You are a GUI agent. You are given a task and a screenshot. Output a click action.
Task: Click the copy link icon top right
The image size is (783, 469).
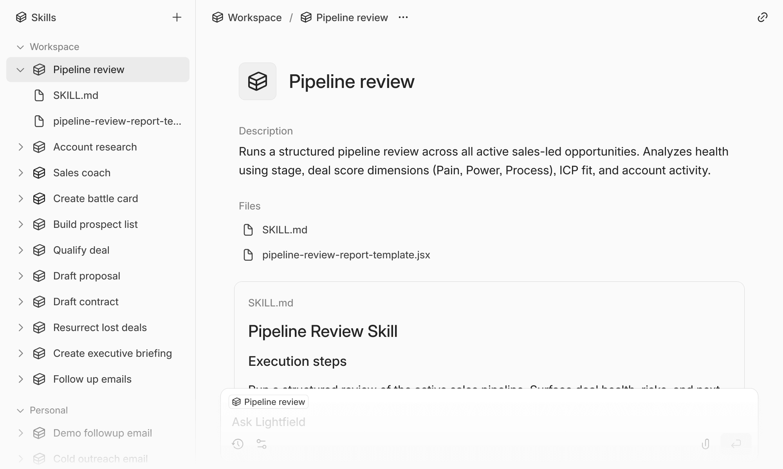coord(762,17)
